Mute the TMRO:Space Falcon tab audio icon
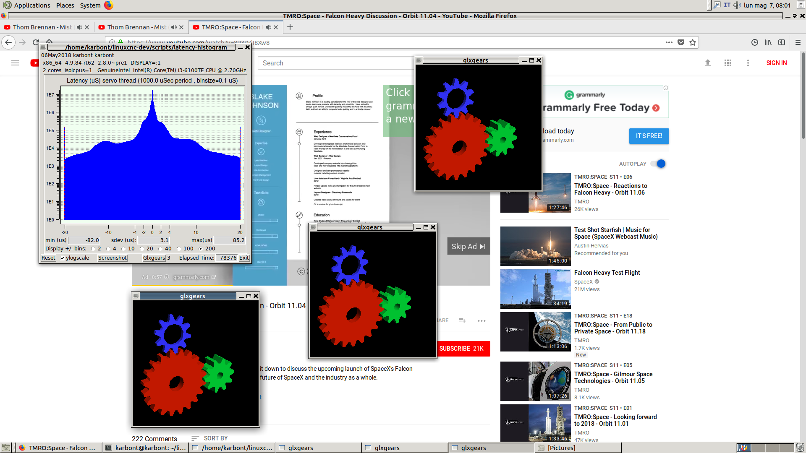The width and height of the screenshot is (806, 453). (x=268, y=27)
